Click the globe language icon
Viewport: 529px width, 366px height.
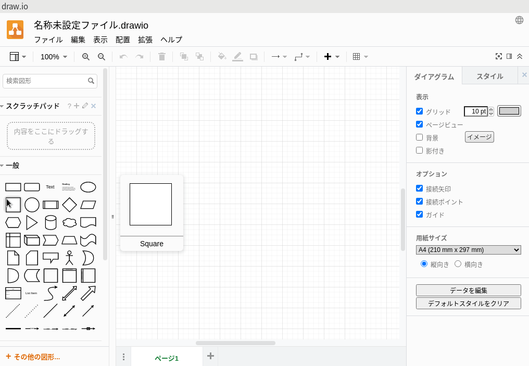pyautogui.click(x=520, y=20)
